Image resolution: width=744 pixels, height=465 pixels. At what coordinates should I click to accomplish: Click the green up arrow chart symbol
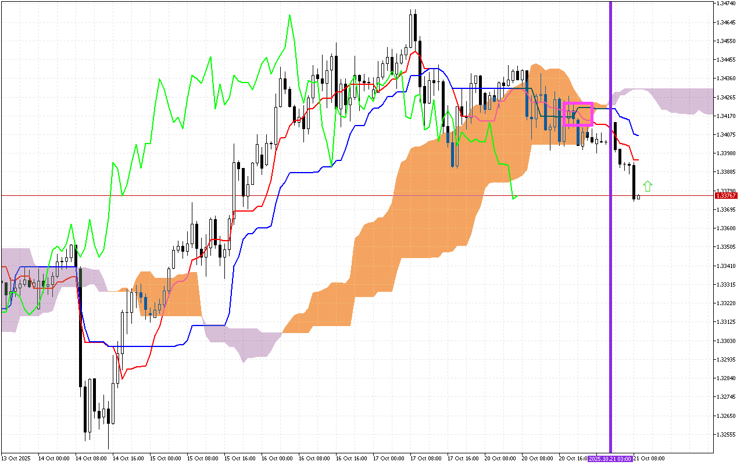click(648, 186)
